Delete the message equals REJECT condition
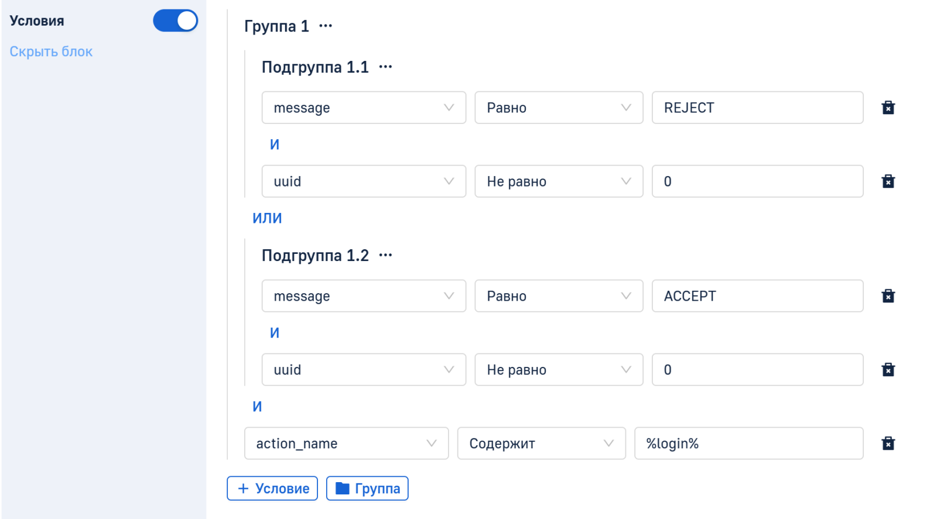The height and width of the screenshot is (519, 937). click(x=888, y=108)
